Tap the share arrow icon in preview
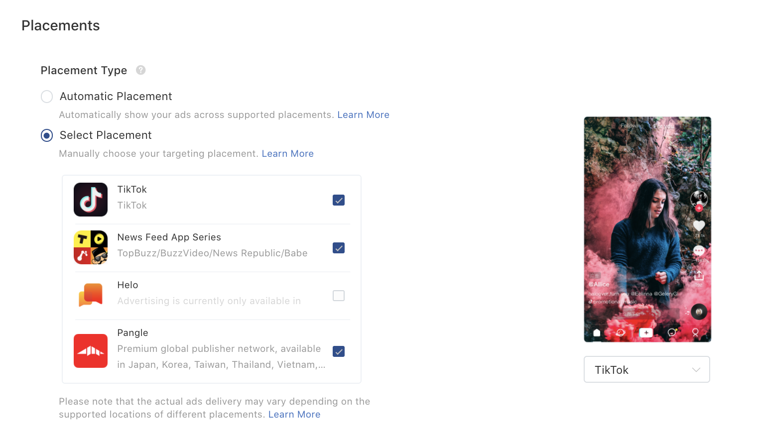 click(699, 275)
